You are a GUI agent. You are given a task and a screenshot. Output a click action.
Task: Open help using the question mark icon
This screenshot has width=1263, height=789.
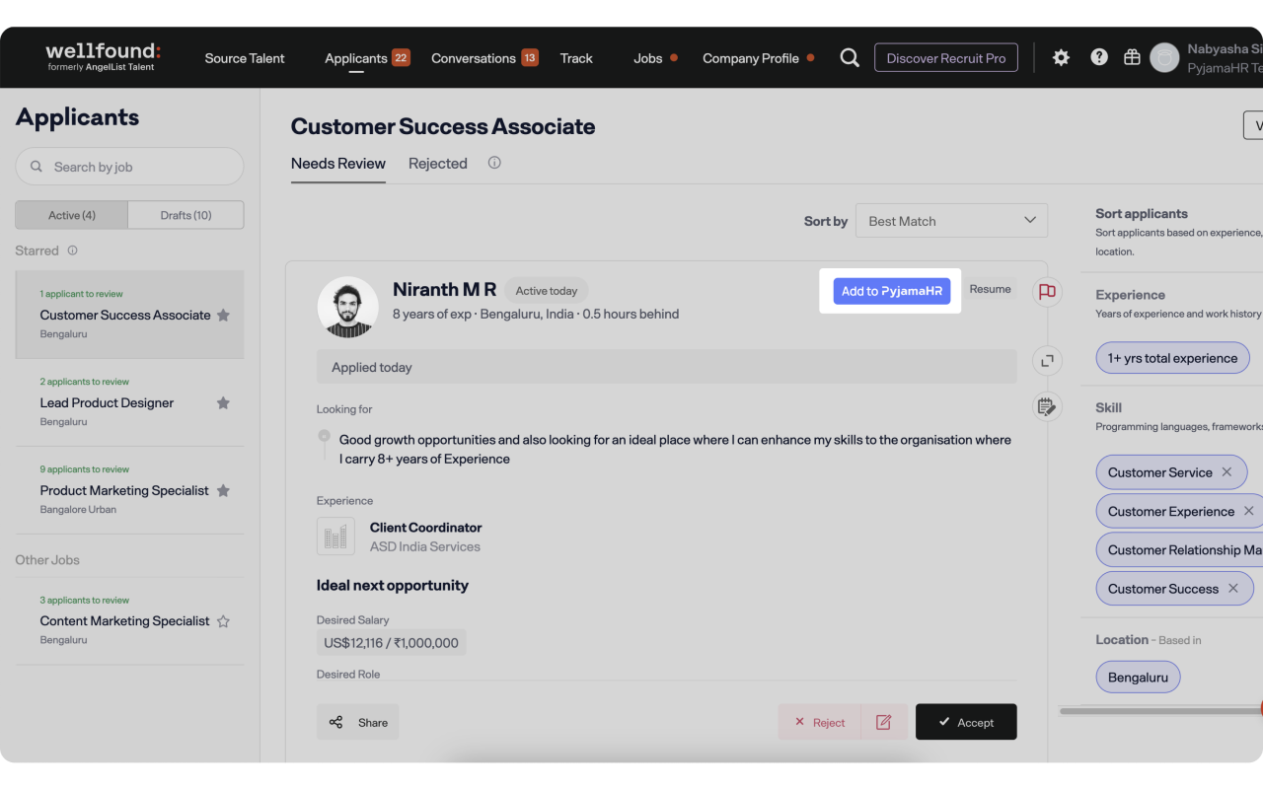point(1098,57)
